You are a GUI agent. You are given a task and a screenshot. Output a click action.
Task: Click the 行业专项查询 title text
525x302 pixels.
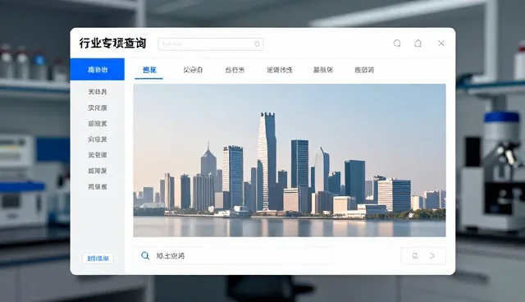(112, 43)
